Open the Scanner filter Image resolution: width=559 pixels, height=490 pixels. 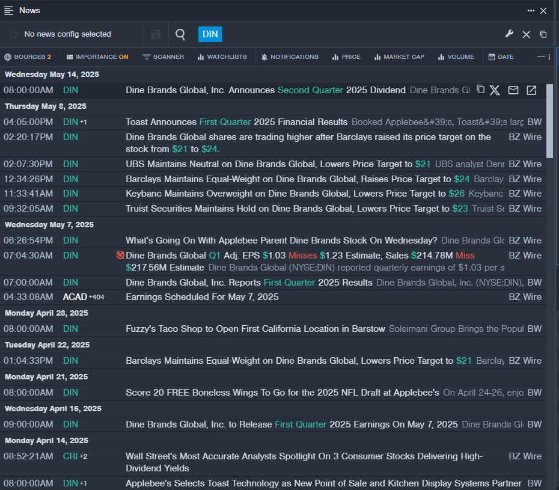point(163,57)
